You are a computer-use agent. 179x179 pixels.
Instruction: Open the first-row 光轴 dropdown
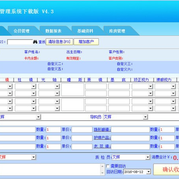[x=57, y=87]
